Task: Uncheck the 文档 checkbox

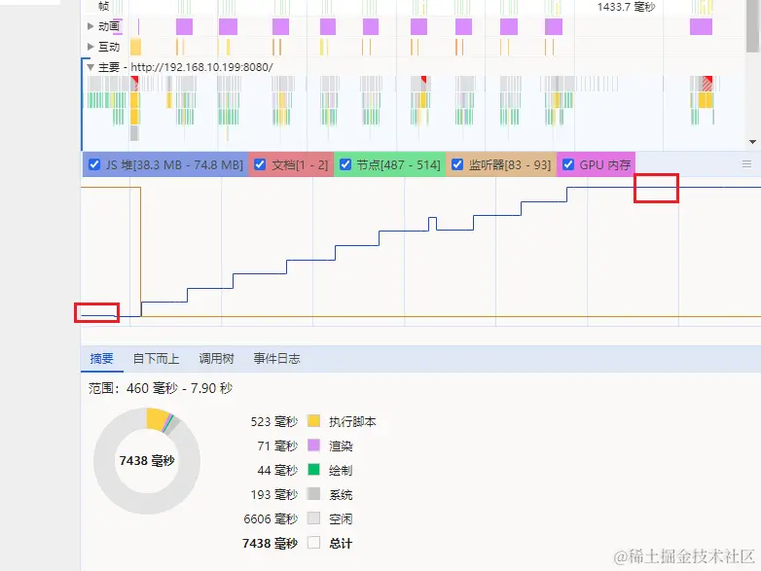Action: point(260,164)
